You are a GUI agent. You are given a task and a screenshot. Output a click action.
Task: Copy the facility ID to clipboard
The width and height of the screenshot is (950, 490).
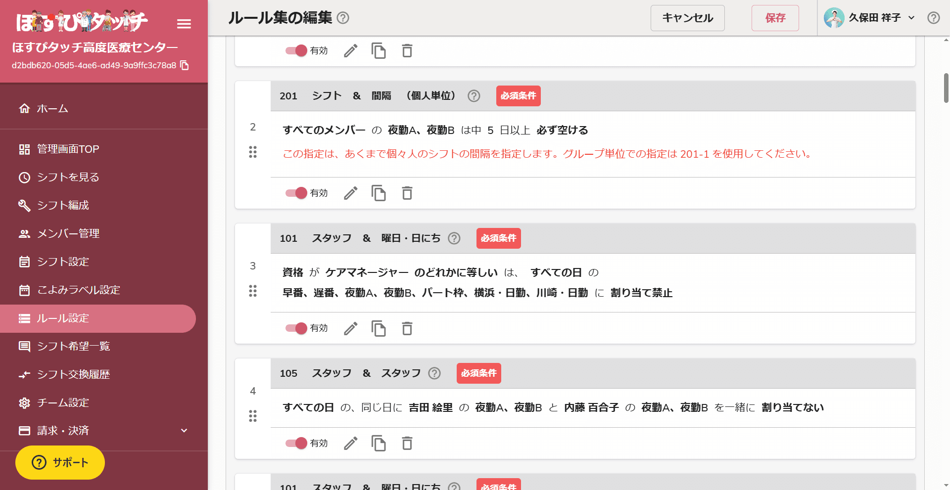click(x=185, y=65)
